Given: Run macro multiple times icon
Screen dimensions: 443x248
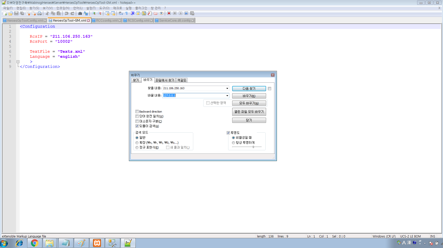Looking at the screenshot, I should (186, 13).
